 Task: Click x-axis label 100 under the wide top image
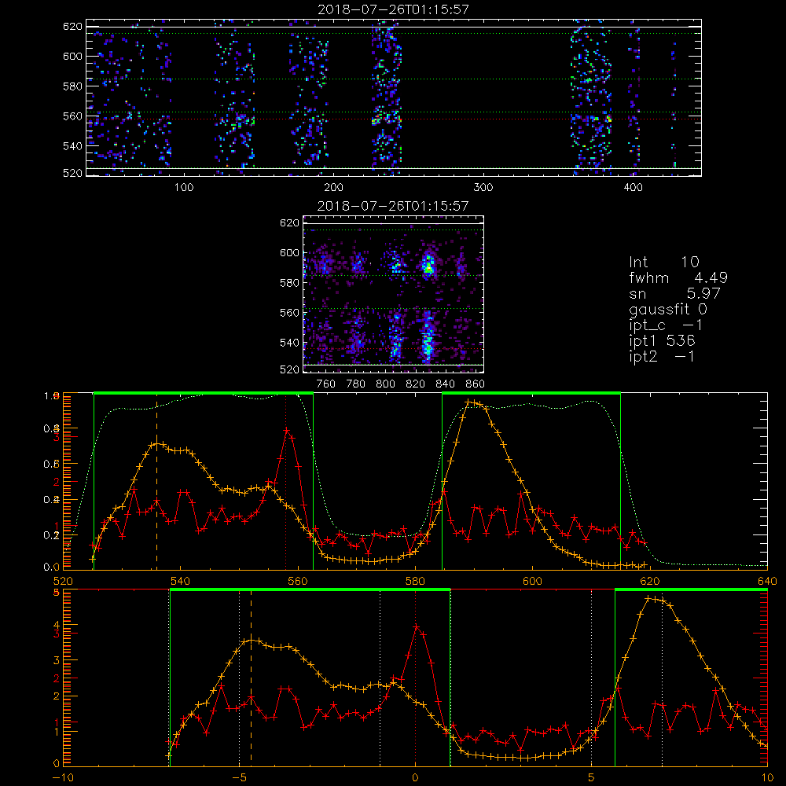pyautogui.click(x=184, y=188)
